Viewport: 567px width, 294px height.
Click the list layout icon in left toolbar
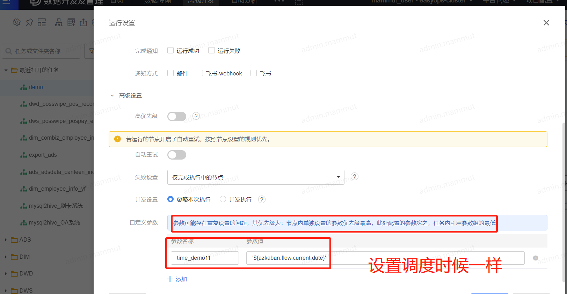pyautogui.click(x=42, y=22)
